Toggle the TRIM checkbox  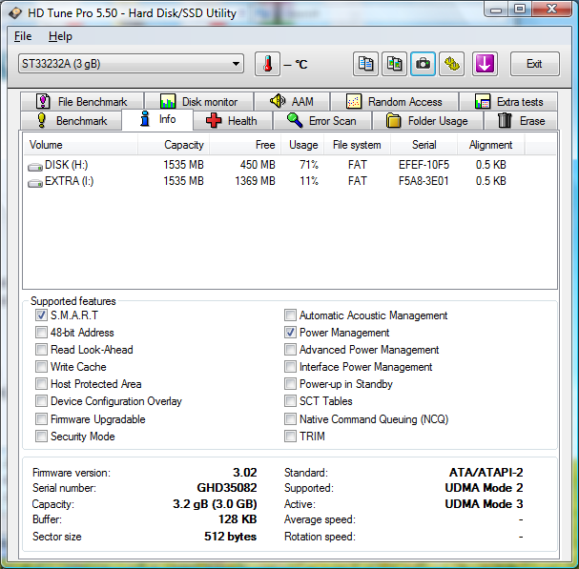click(x=290, y=437)
